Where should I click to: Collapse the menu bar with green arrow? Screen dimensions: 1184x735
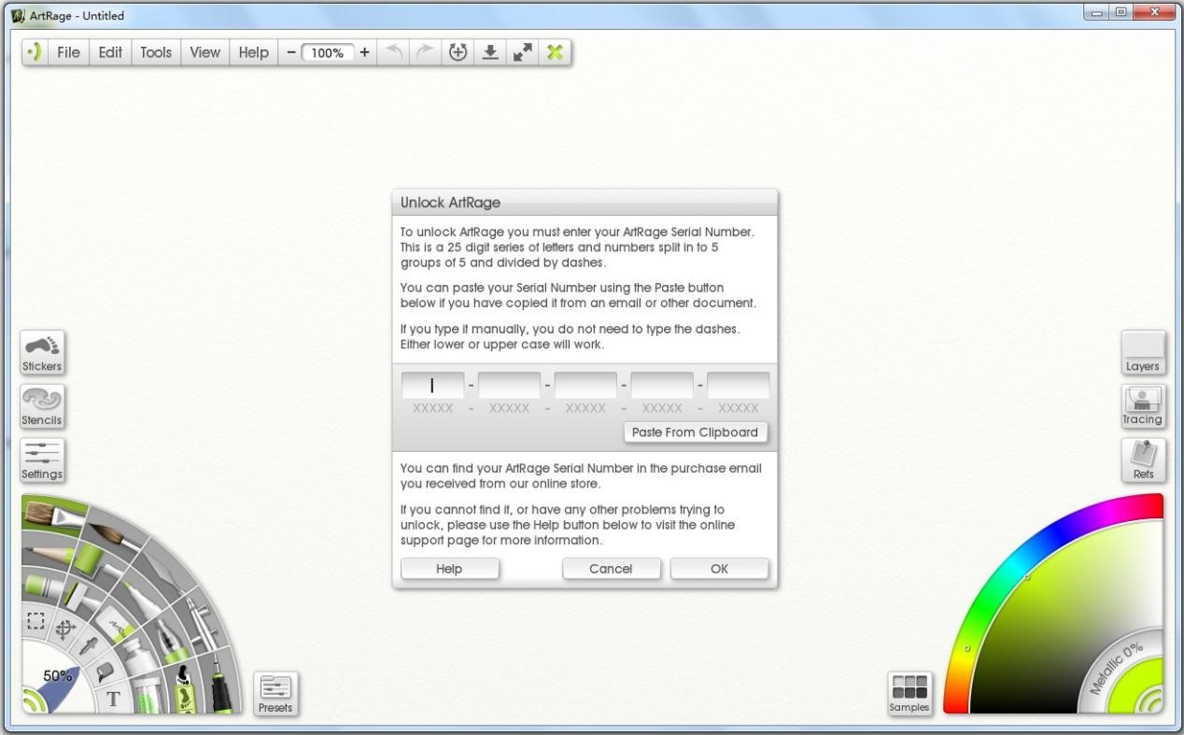pos(35,52)
